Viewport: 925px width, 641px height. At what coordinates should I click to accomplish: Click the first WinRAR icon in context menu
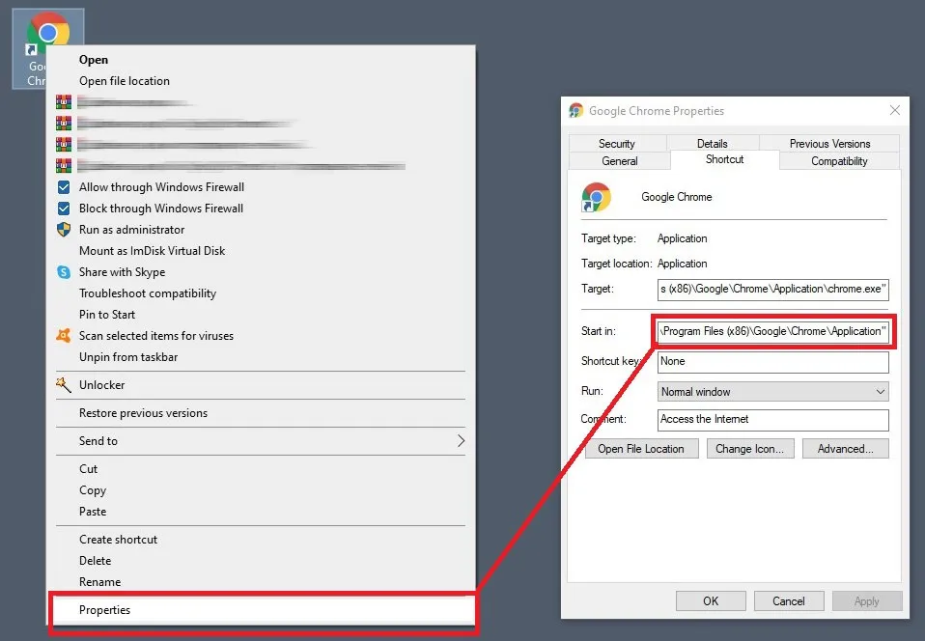(x=64, y=102)
